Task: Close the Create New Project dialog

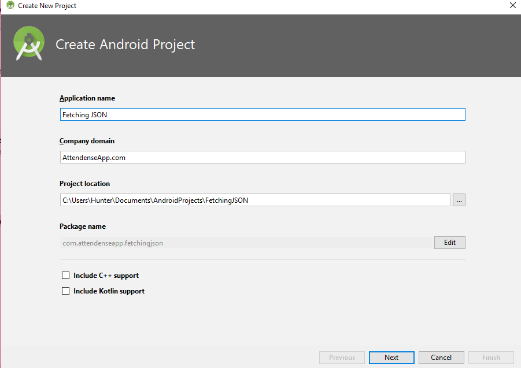Action: (513, 5)
